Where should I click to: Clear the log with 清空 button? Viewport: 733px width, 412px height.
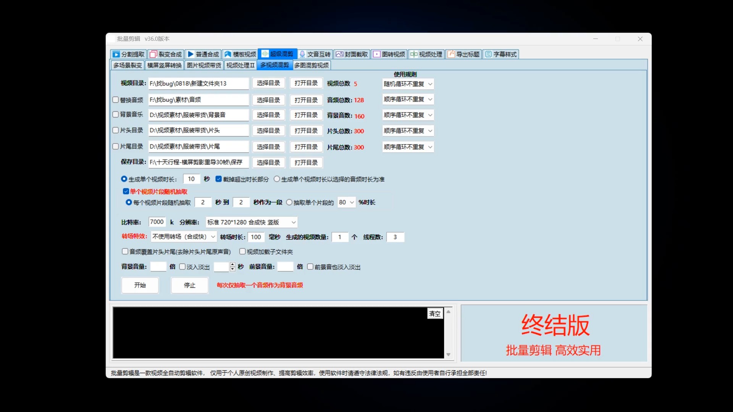[435, 314]
